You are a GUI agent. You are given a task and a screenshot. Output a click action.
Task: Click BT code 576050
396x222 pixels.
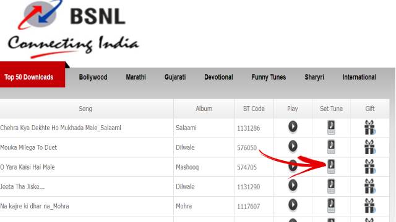247,148
